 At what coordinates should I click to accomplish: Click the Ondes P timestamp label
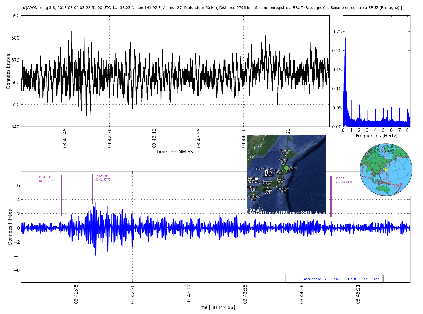[x=48, y=181]
